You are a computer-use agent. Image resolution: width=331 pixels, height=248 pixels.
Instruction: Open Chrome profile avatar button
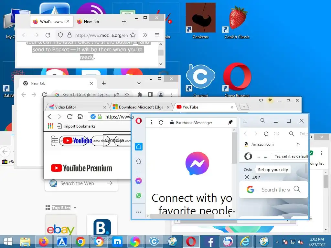point(161,95)
